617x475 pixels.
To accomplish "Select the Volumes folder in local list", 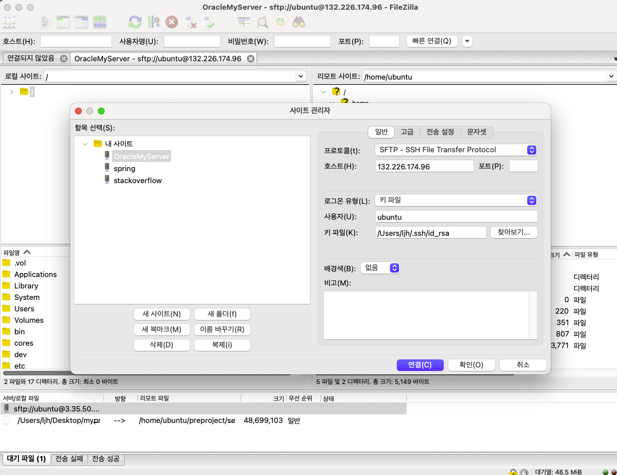I will pyautogui.click(x=29, y=320).
